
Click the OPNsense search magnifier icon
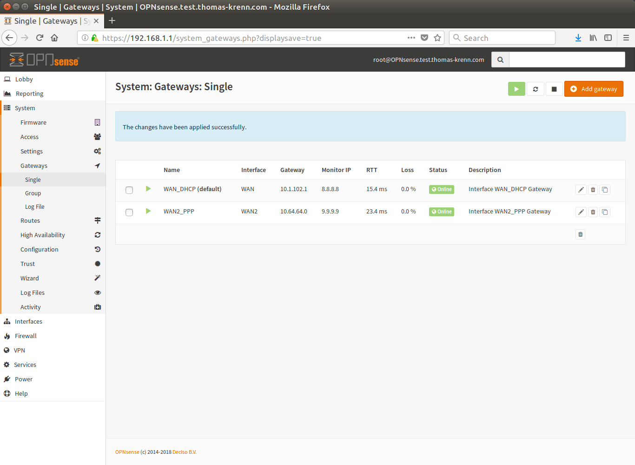[500, 60]
